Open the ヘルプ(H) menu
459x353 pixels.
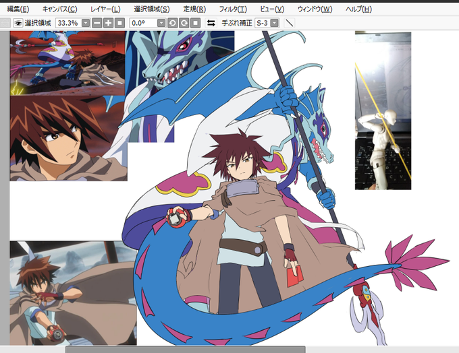[x=358, y=9]
